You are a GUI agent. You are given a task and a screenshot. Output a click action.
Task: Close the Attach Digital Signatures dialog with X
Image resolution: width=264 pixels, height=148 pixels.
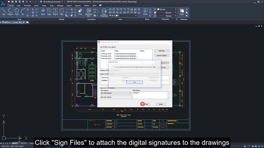[x=170, y=42]
